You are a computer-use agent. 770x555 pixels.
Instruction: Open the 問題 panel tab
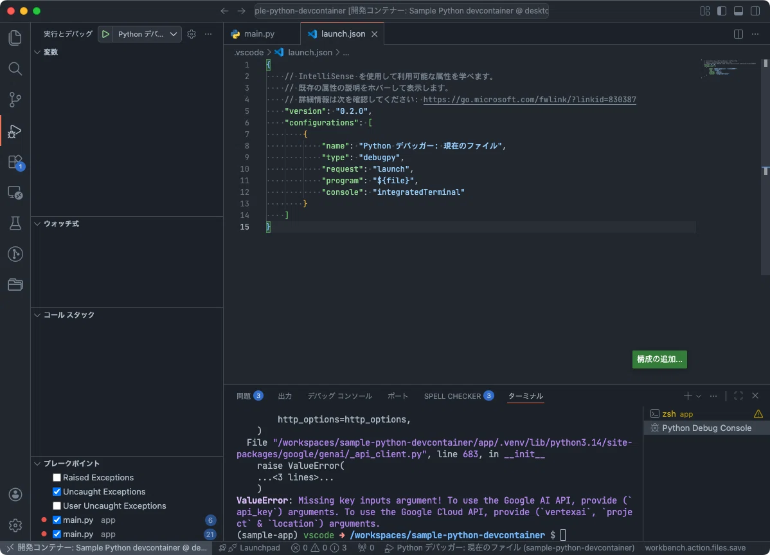click(x=249, y=396)
